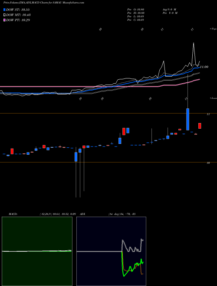Click the 'Avg V: 0 M' value
The image size is (217, 286).
(x=169, y=10)
